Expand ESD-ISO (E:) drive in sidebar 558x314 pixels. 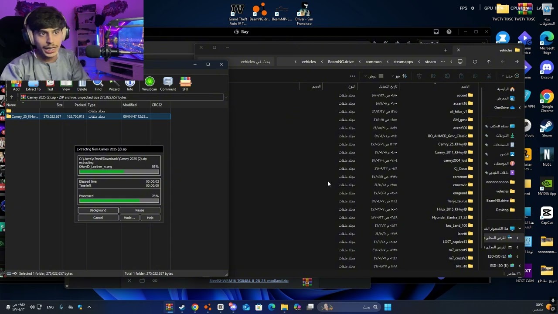coord(517,256)
